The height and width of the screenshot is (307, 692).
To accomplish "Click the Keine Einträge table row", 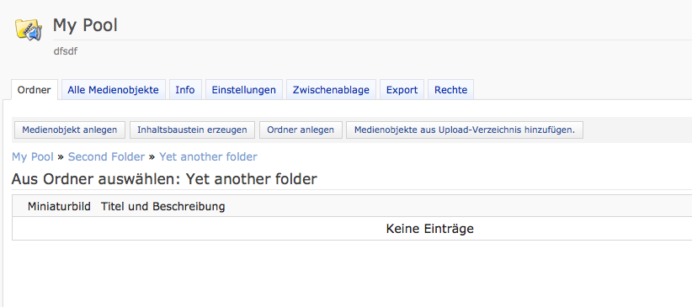I will coord(352,229).
